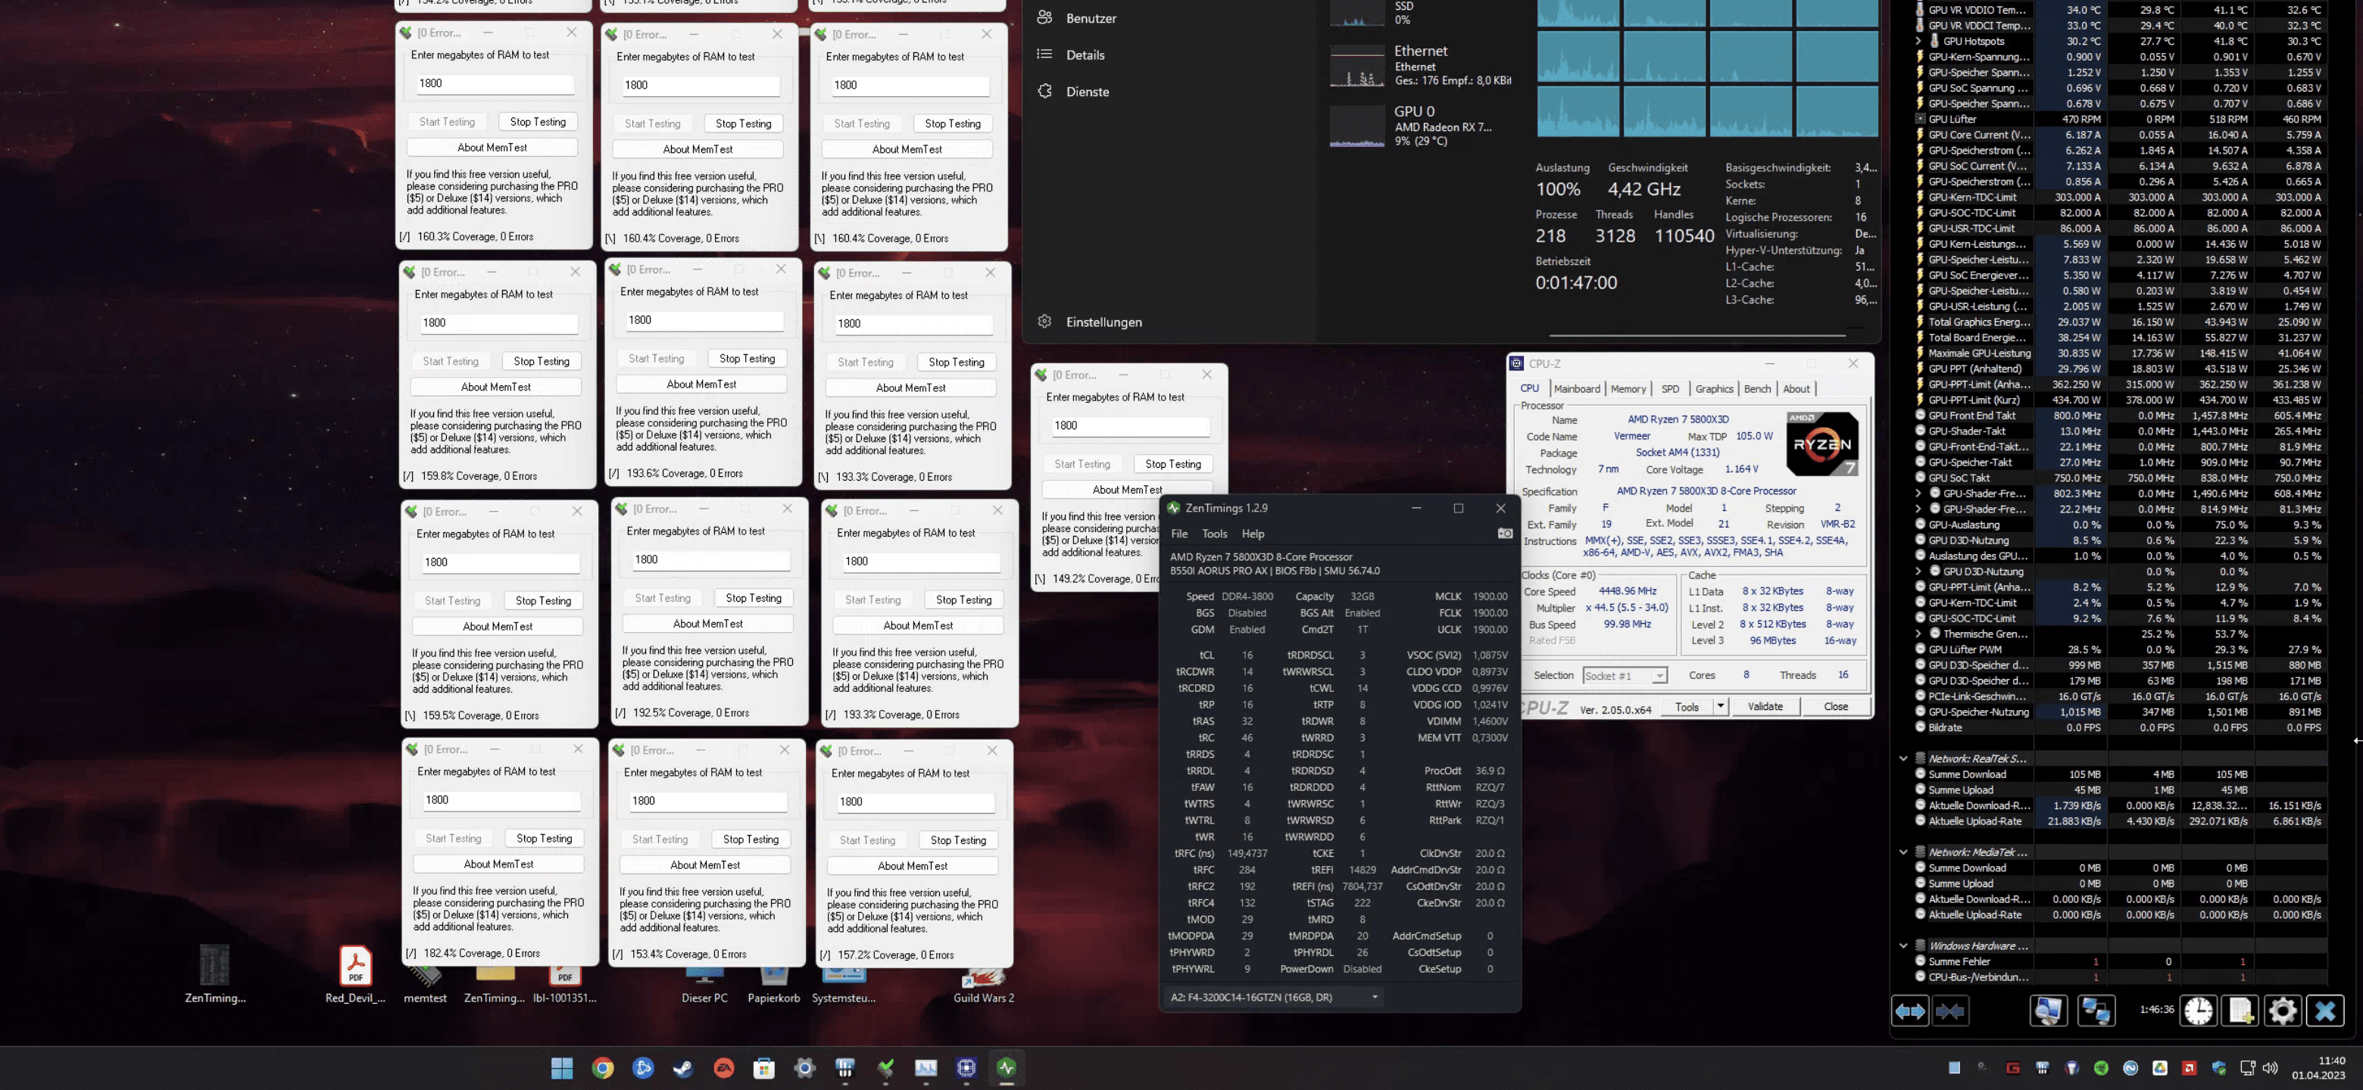Screen dimensions: 2363x1090
Task: Click About MemTest in 193.6% coverage window
Action: point(702,384)
